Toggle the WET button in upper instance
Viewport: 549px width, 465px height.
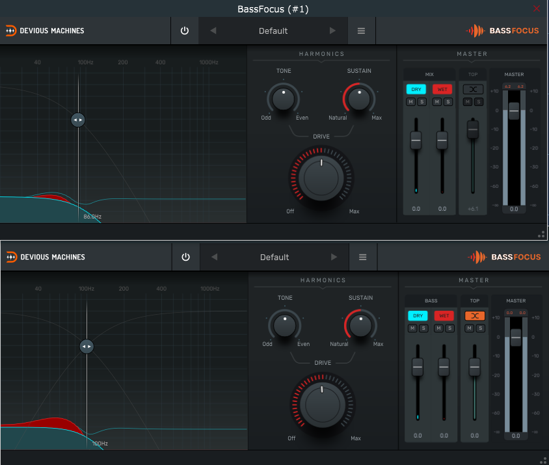(442, 89)
